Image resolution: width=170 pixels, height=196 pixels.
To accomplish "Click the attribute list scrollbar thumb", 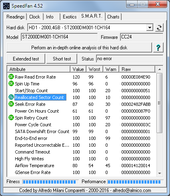I will 159,103.
